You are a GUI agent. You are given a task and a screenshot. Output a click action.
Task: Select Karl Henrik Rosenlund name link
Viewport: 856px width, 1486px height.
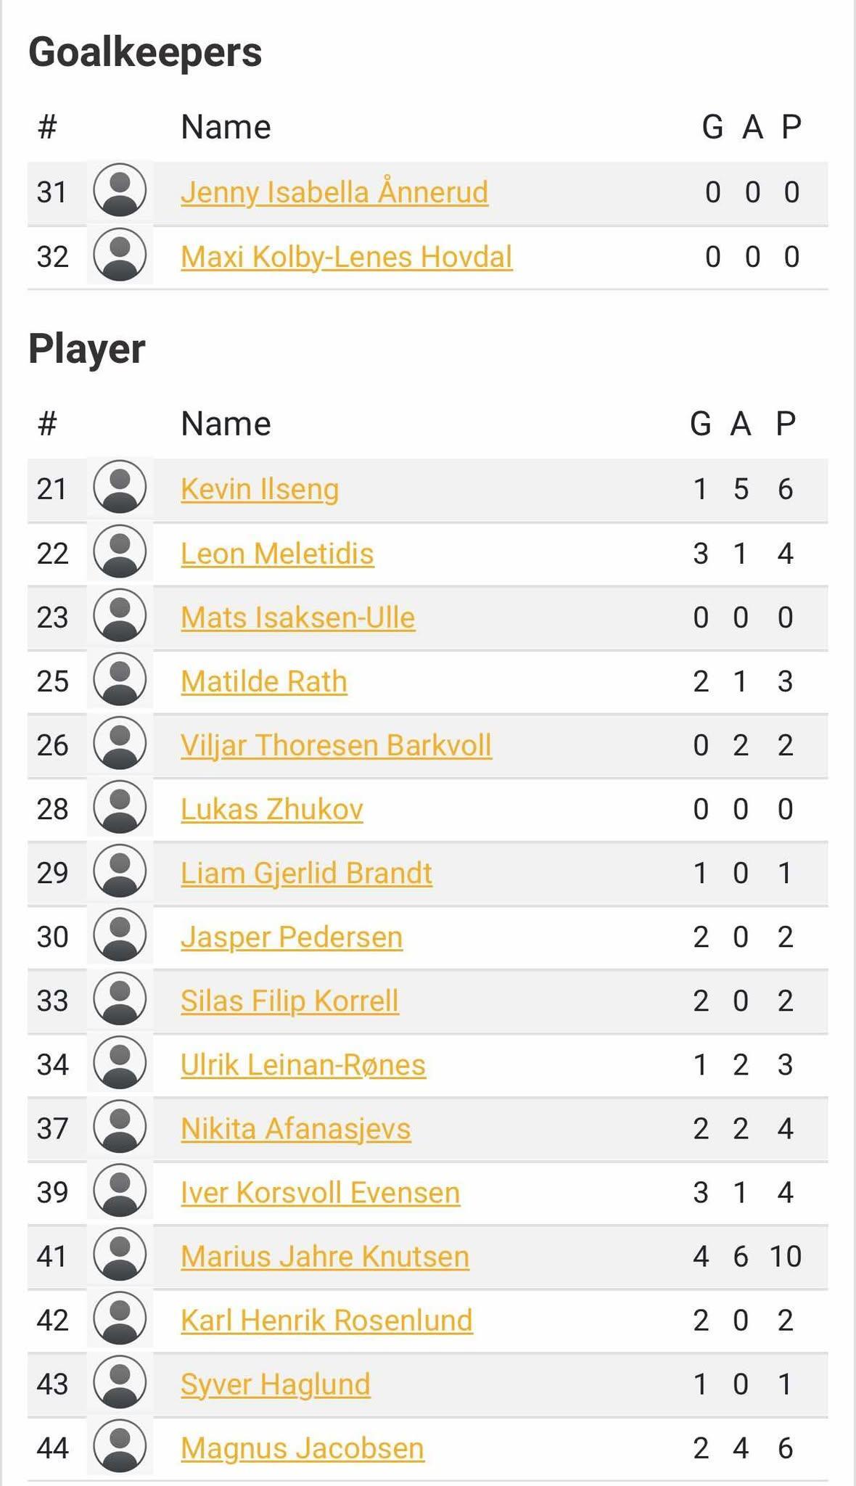pos(326,1320)
